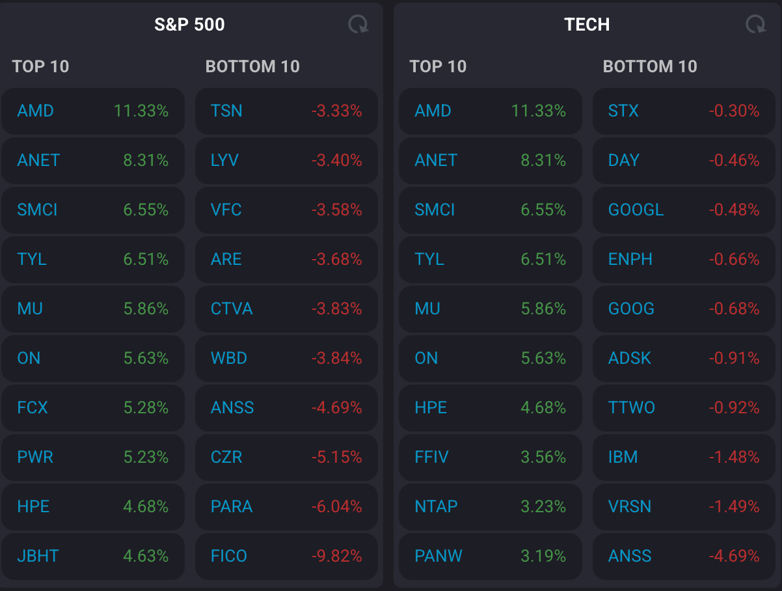Refresh the S&P 500 panel
Screen dimensions: 782x591
[358, 25]
